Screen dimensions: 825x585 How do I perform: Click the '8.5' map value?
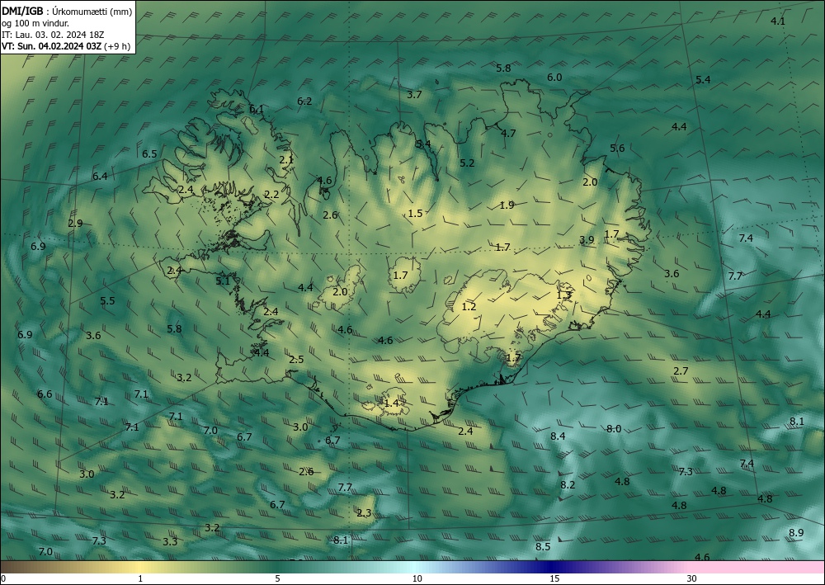point(543,546)
